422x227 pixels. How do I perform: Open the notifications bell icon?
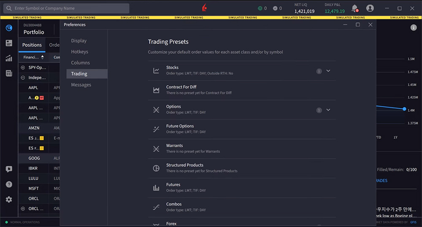354,8
